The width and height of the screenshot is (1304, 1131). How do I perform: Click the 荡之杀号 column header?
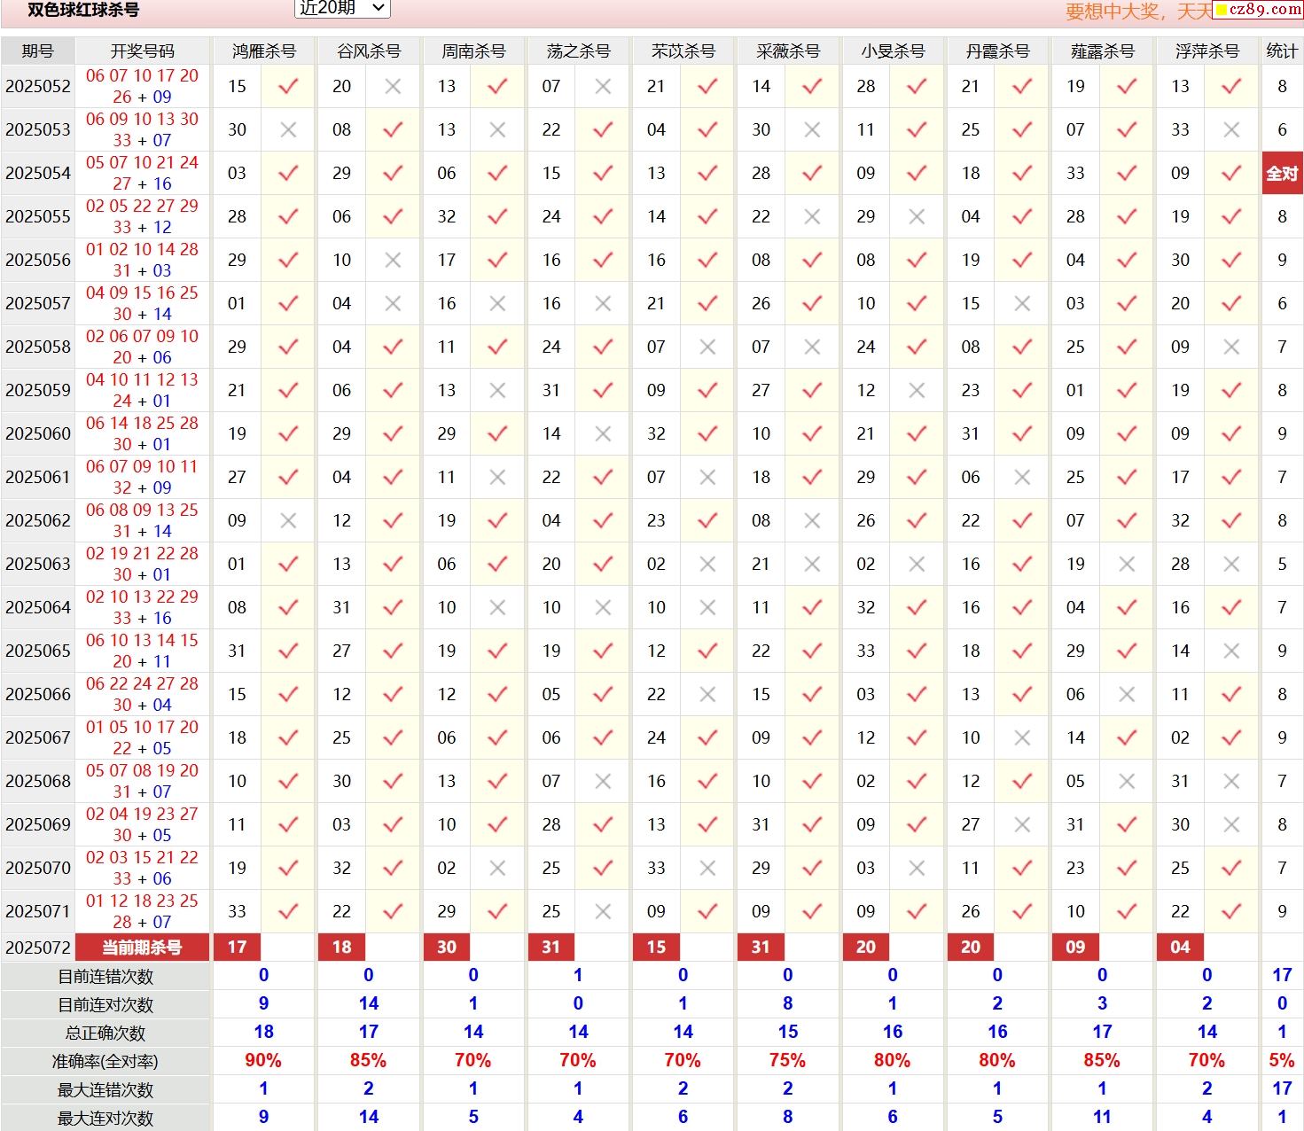(x=578, y=51)
